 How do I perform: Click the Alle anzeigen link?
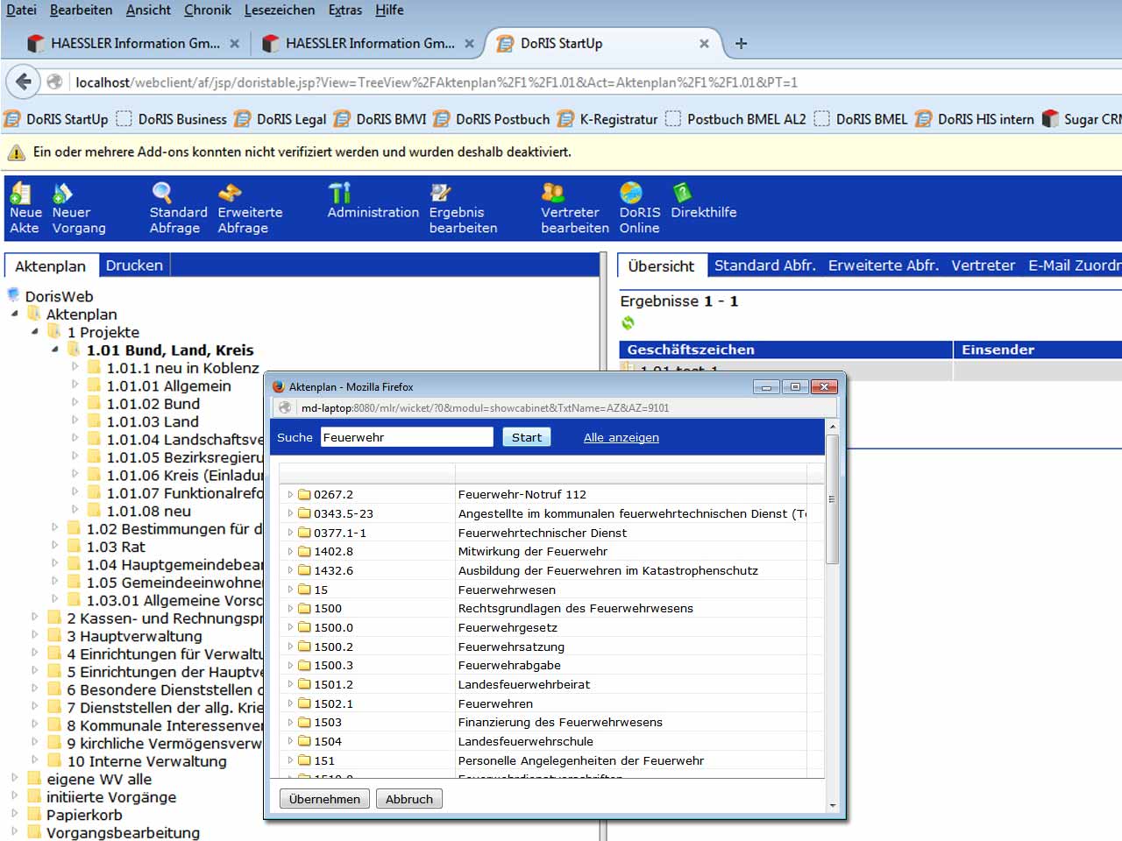coord(621,437)
